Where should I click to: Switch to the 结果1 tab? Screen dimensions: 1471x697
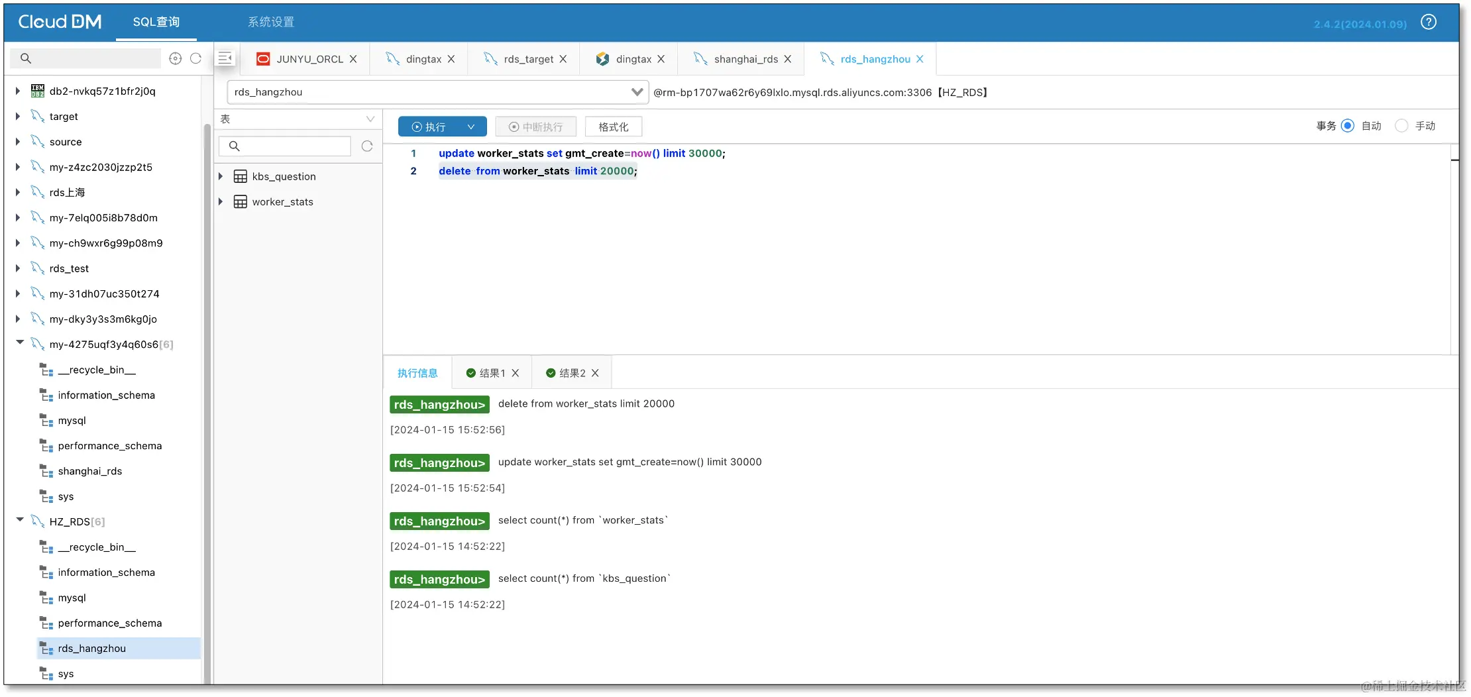tap(492, 372)
